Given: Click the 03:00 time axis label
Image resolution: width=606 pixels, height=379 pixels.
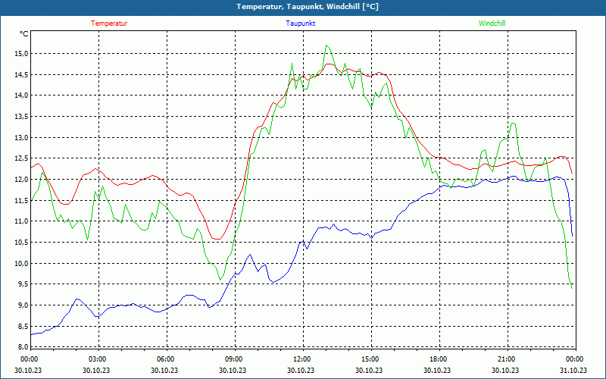Looking at the screenshot, I should 98,359.
